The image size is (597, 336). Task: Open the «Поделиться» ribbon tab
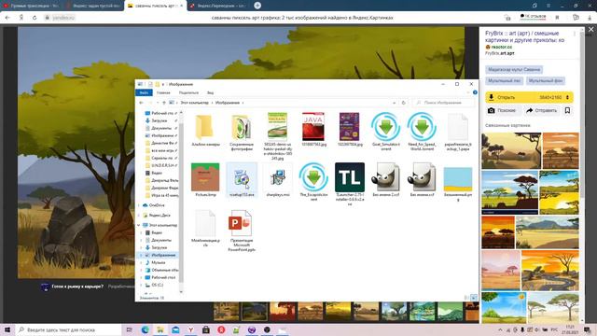[x=188, y=92]
